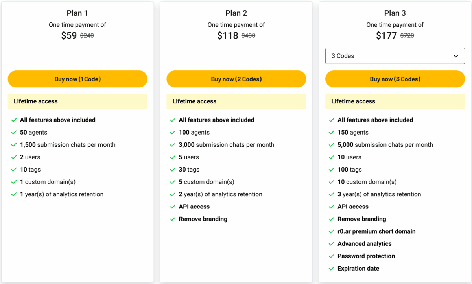Click Buy now (1 Code) button
472x284 pixels.
tap(77, 79)
